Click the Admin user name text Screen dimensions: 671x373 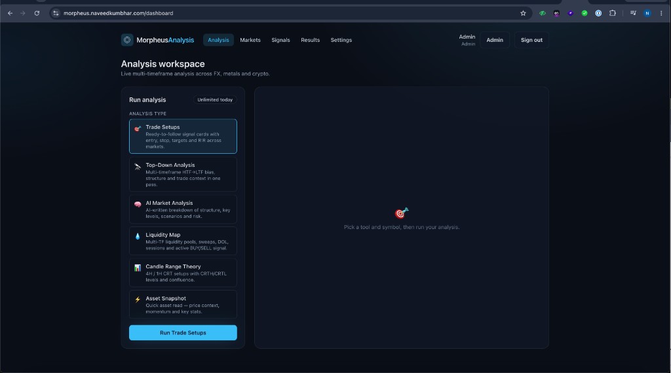click(467, 37)
